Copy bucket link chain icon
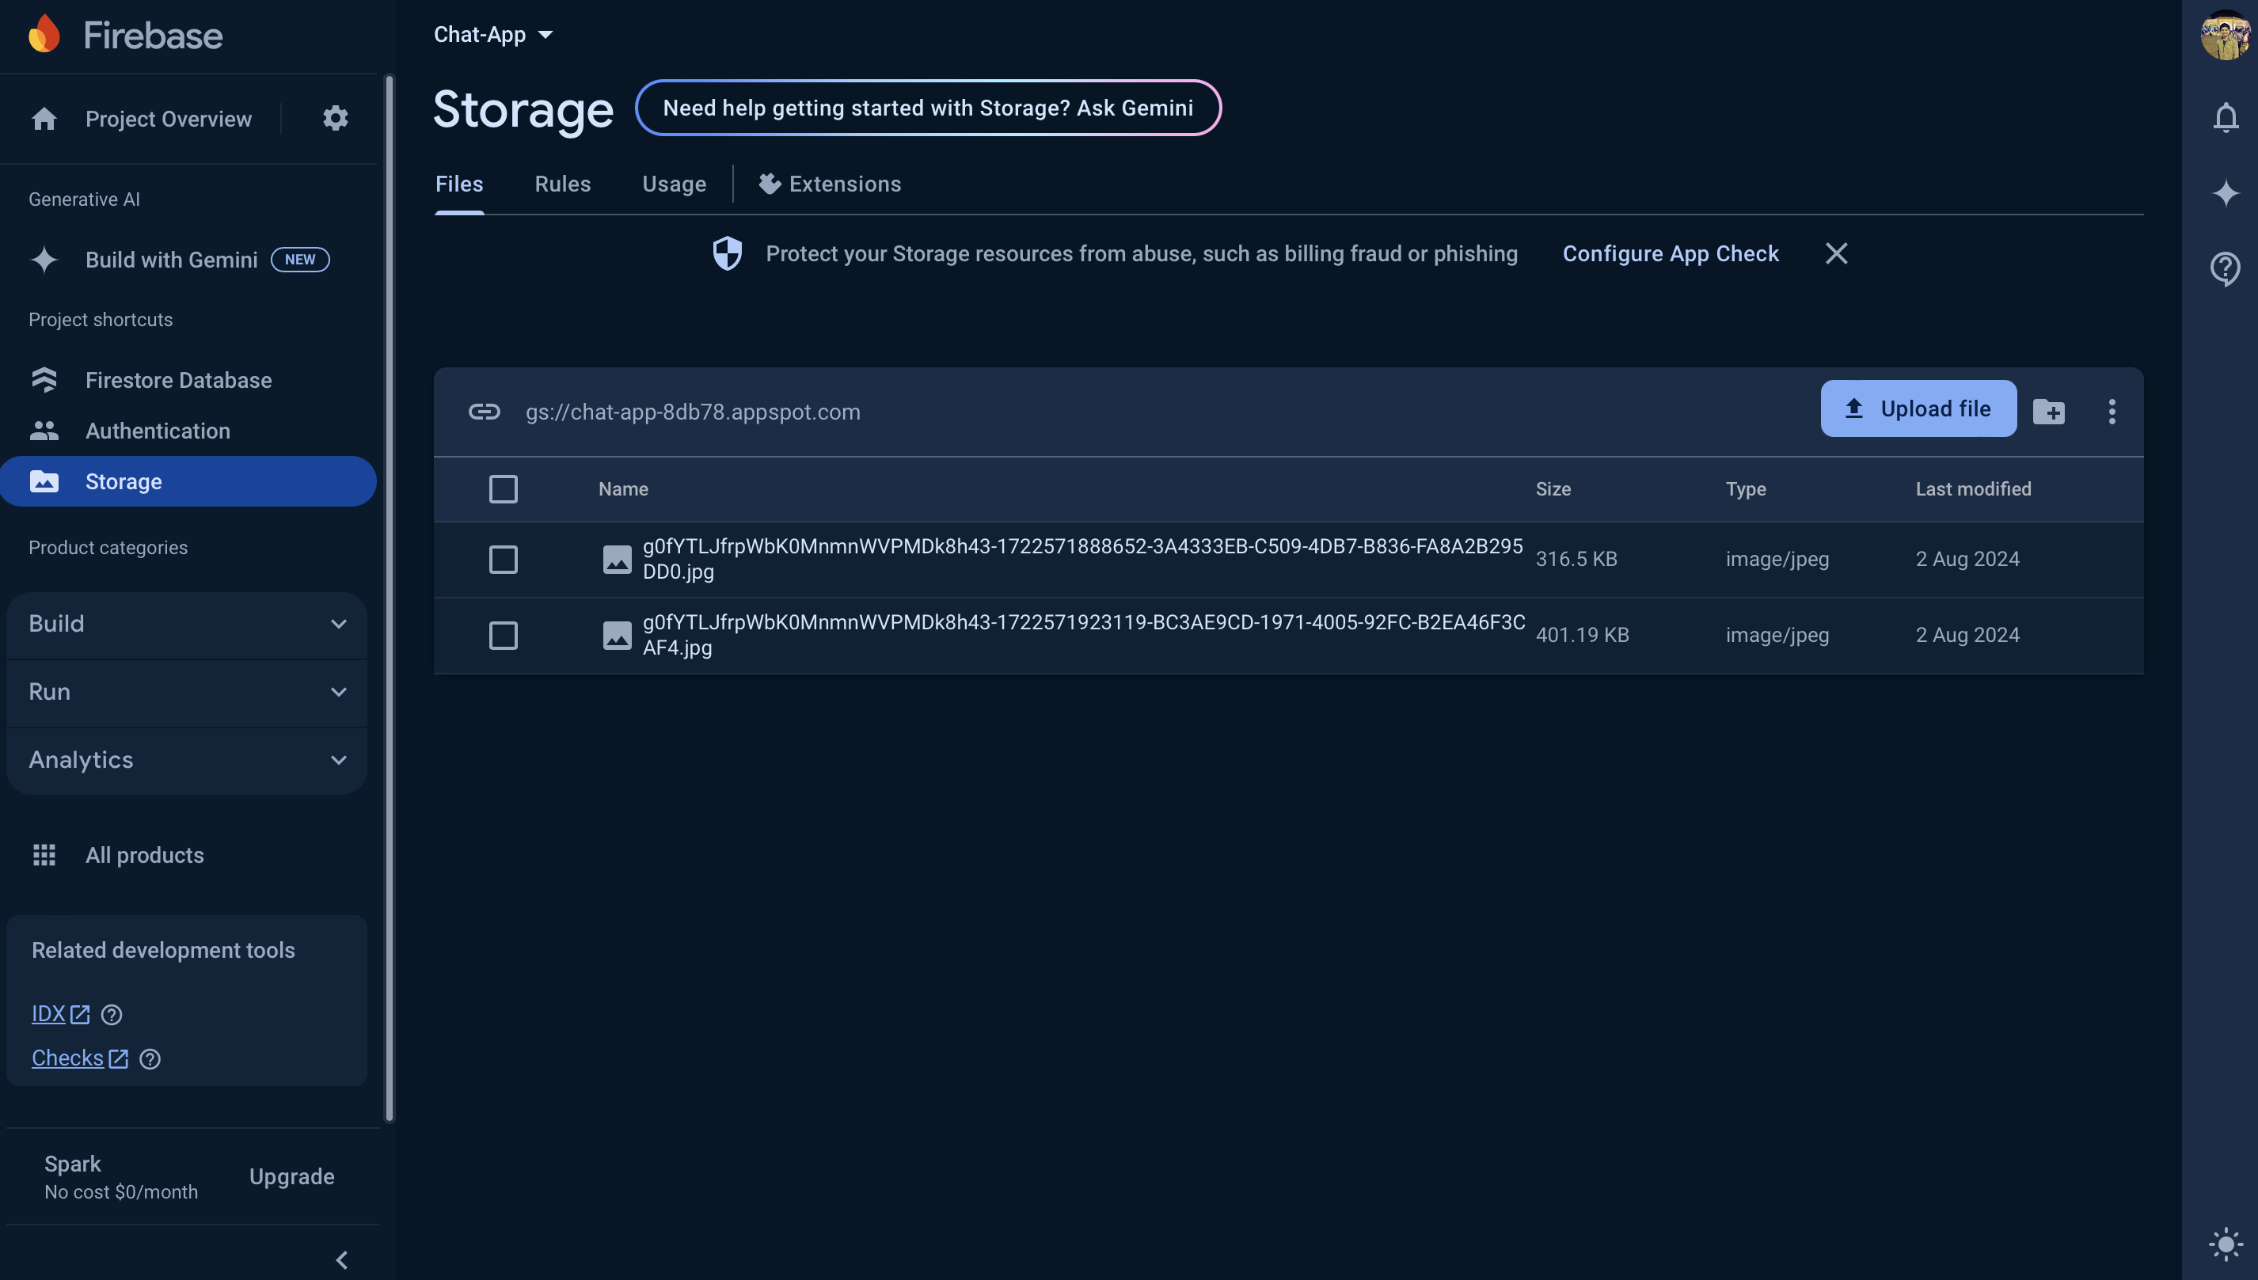Screen dimensions: 2258x1280 (x=484, y=412)
